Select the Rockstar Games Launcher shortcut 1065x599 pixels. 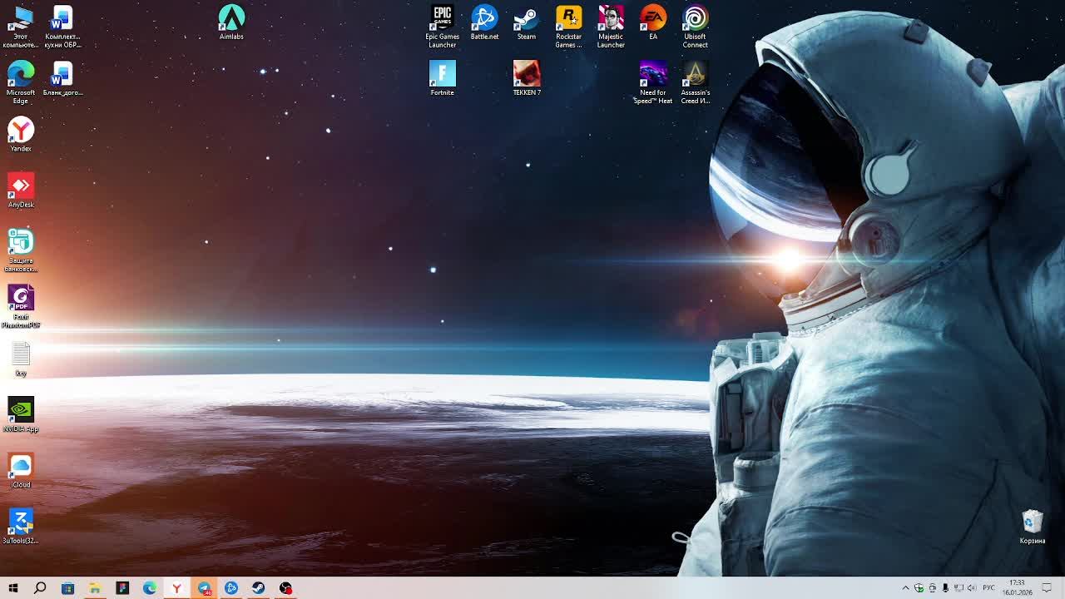(568, 27)
